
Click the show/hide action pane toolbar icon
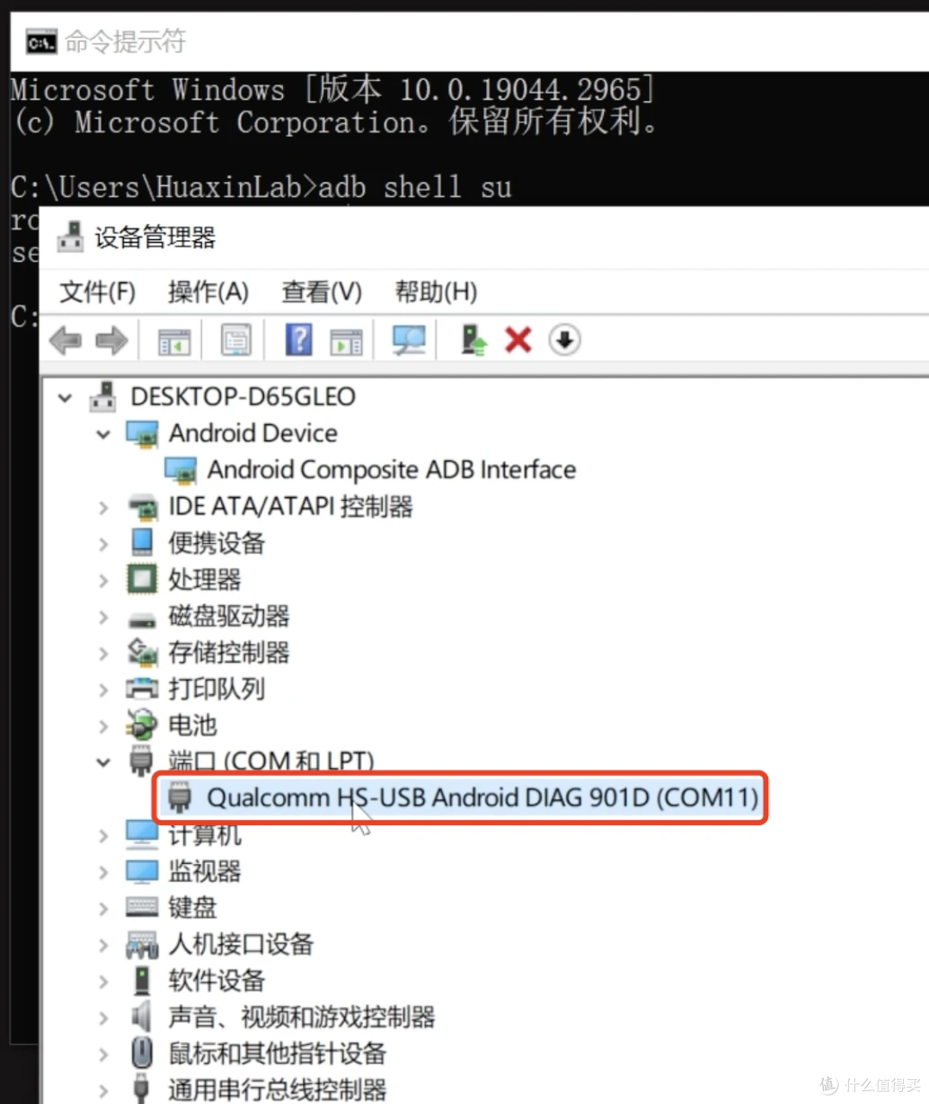(x=347, y=341)
